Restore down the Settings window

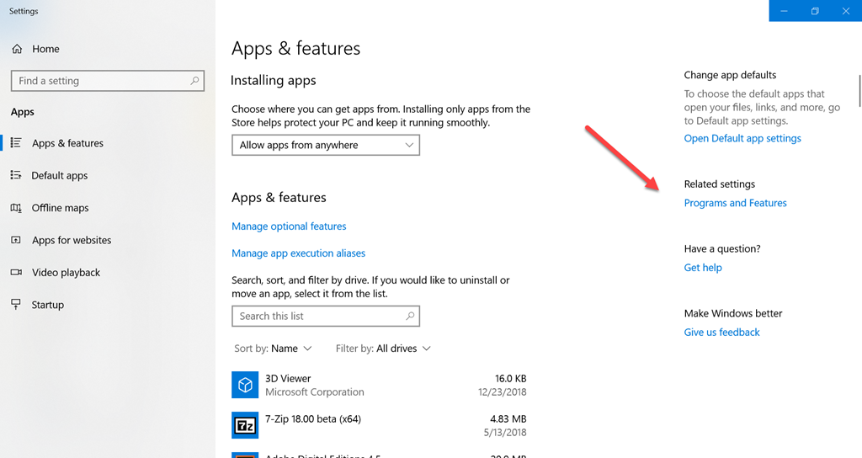click(x=815, y=11)
